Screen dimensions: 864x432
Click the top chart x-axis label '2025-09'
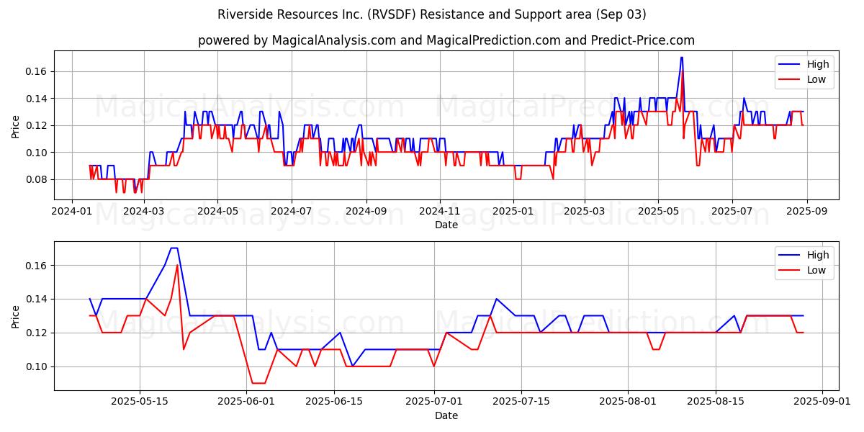coord(806,212)
